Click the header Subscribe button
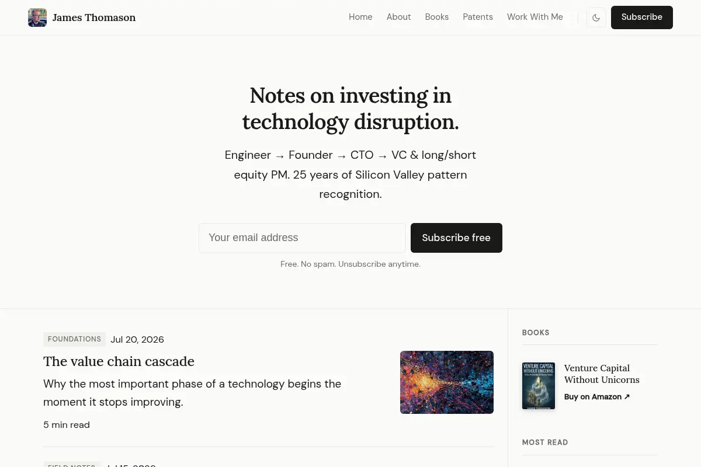 coord(642,18)
